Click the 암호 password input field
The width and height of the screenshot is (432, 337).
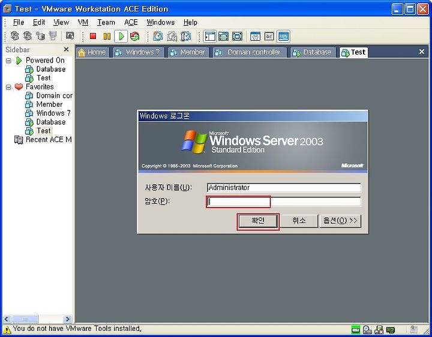click(283, 201)
